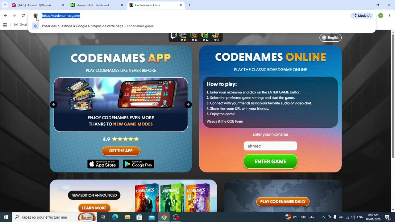Image resolution: width=395 pixels, height=222 pixels.
Task: Go forward to the next page
Action: 14,16
